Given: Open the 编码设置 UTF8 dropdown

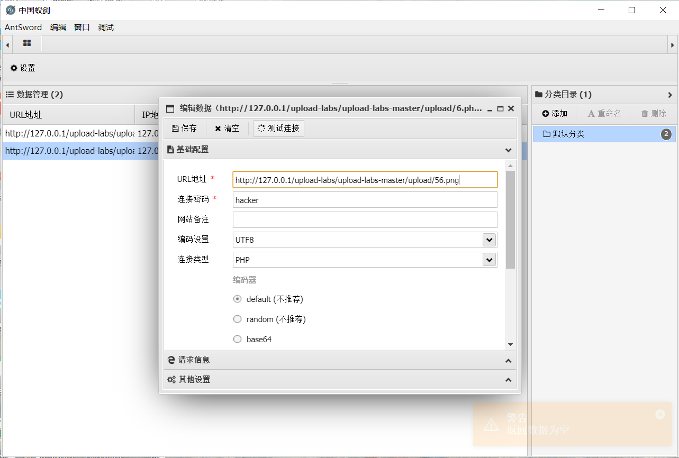Looking at the screenshot, I should coord(489,240).
